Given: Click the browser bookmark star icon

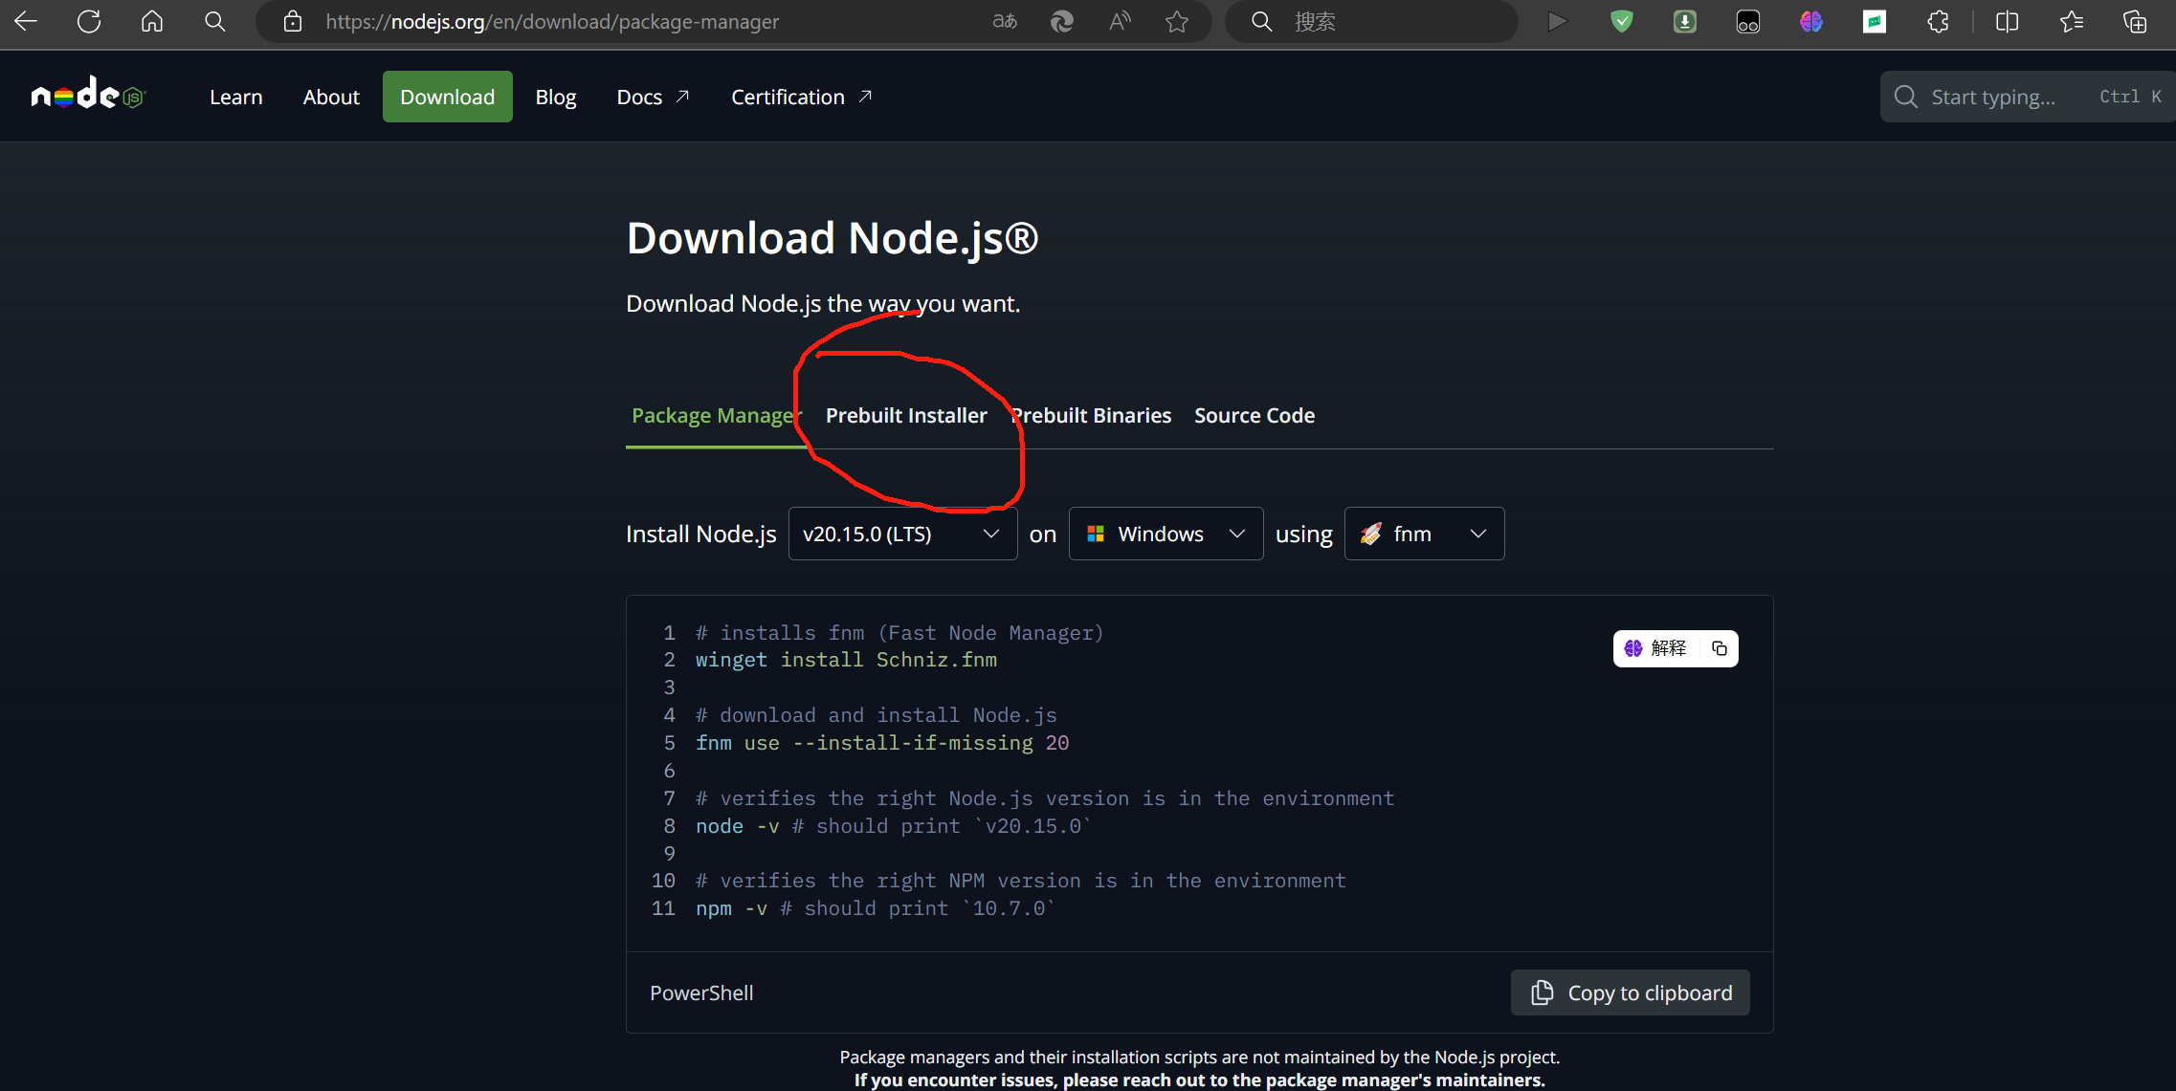Looking at the screenshot, I should coord(1178,22).
